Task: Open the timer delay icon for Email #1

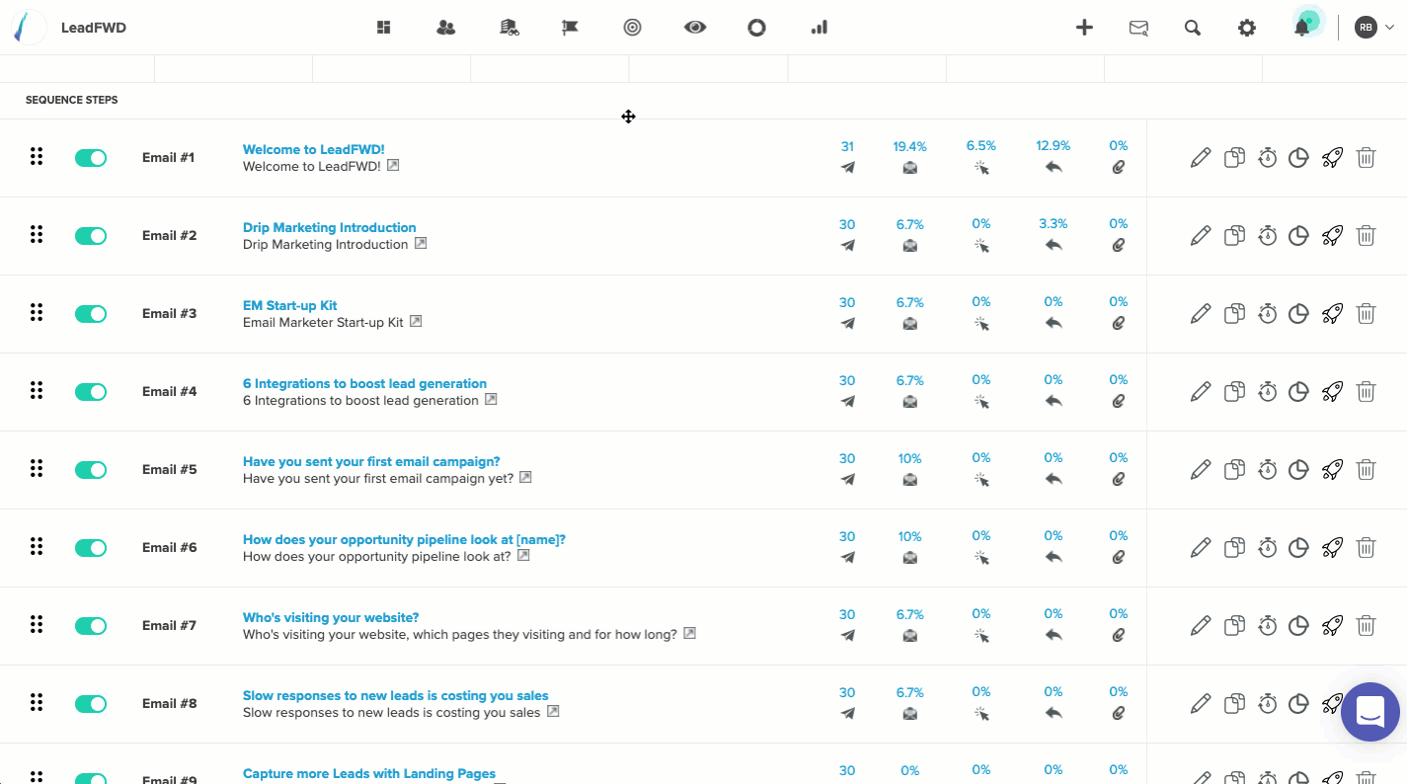Action: [x=1268, y=157]
